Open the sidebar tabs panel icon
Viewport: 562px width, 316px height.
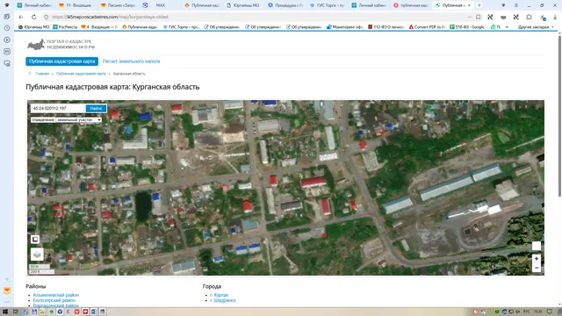pos(7,17)
